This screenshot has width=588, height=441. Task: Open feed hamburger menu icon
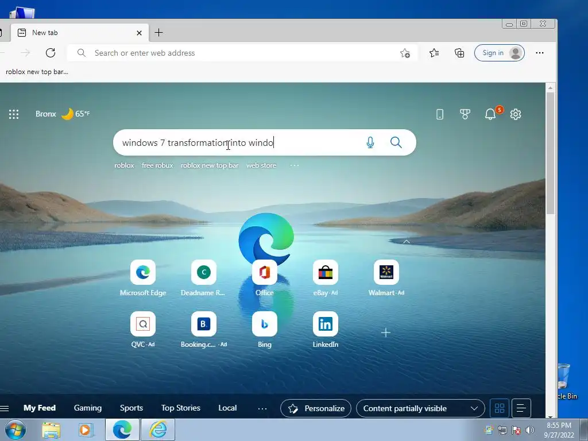click(x=4, y=408)
